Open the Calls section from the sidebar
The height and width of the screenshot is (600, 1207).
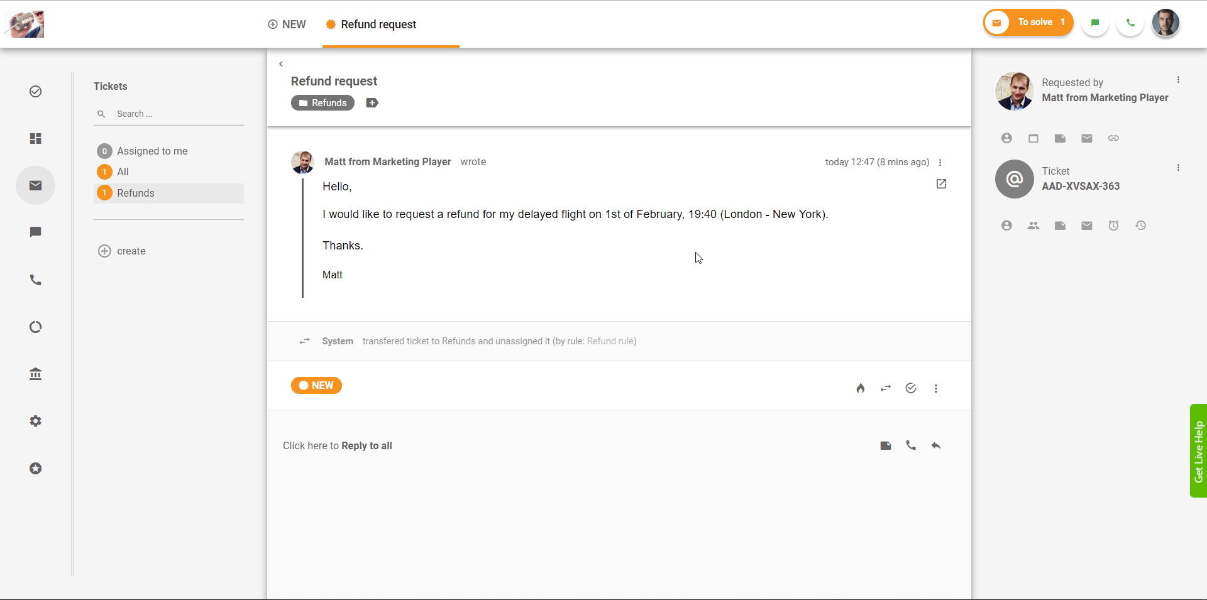pos(35,280)
